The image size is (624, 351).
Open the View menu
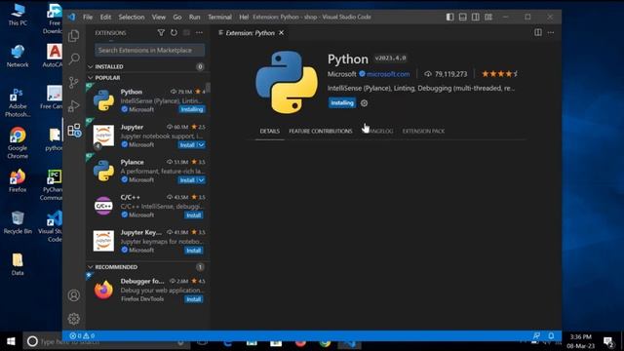point(158,18)
